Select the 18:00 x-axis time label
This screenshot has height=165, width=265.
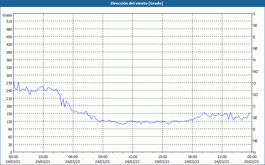coord(192,157)
